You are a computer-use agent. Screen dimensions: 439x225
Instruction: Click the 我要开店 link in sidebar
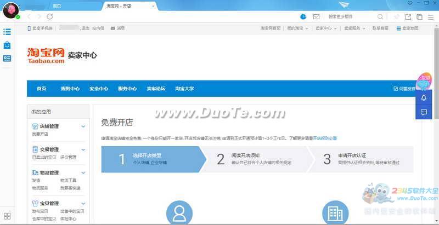[40, 134]
